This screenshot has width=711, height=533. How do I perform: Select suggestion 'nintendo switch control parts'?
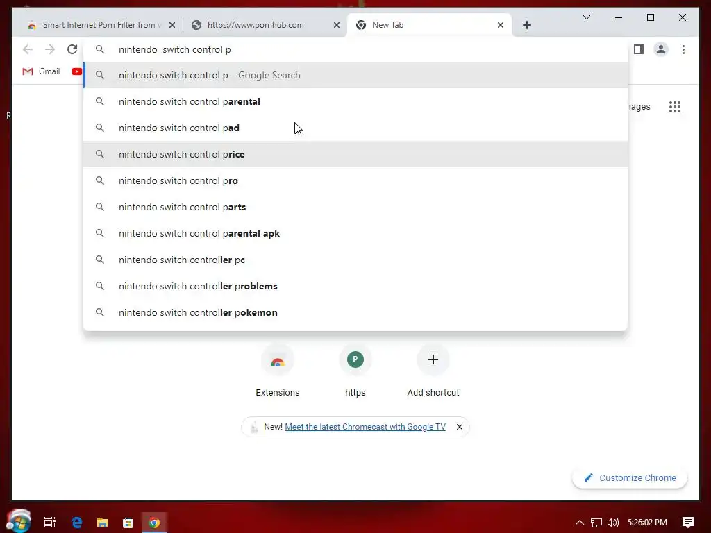[x=355, y=207]
